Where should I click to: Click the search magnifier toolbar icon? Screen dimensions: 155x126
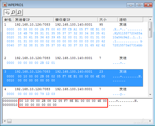click(13, 12)
